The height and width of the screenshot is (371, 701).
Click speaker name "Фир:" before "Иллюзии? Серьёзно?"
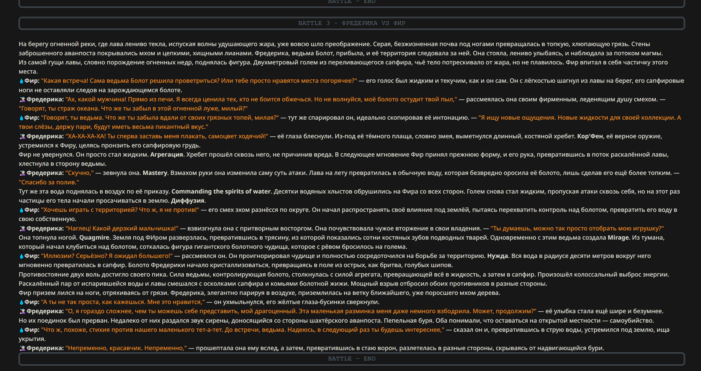pyautogui.click(x=32, y=256)
